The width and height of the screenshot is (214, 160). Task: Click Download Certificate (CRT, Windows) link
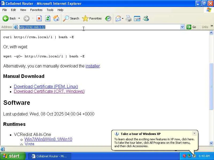point(49,91)
